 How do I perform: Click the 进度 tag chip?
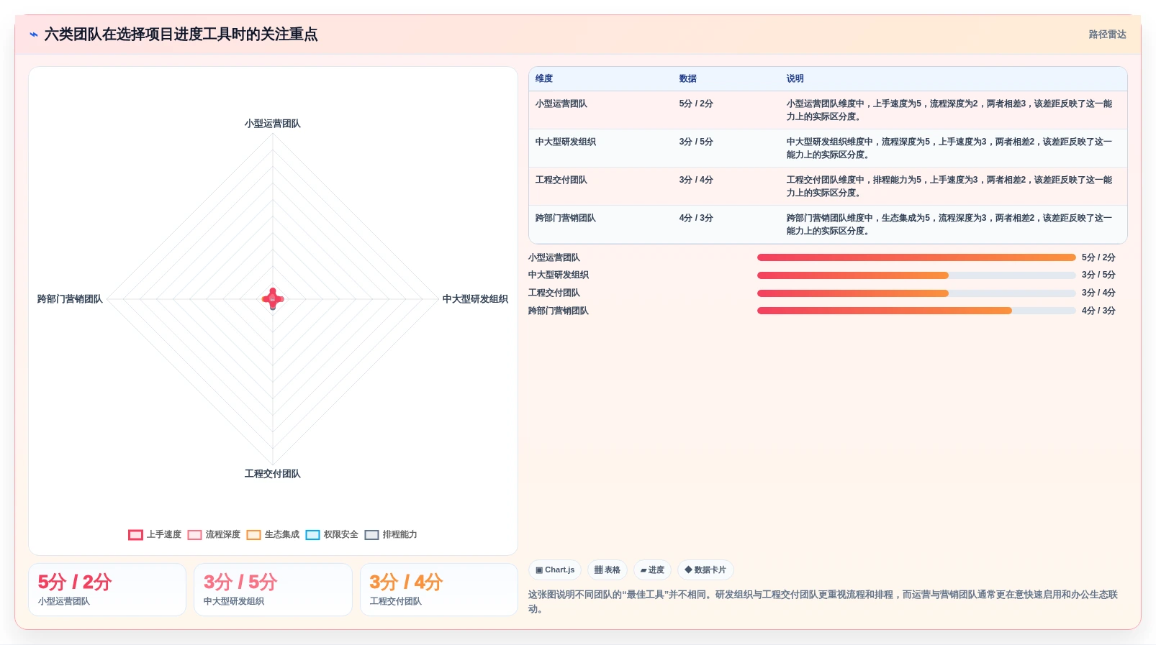tap(652, 569)
